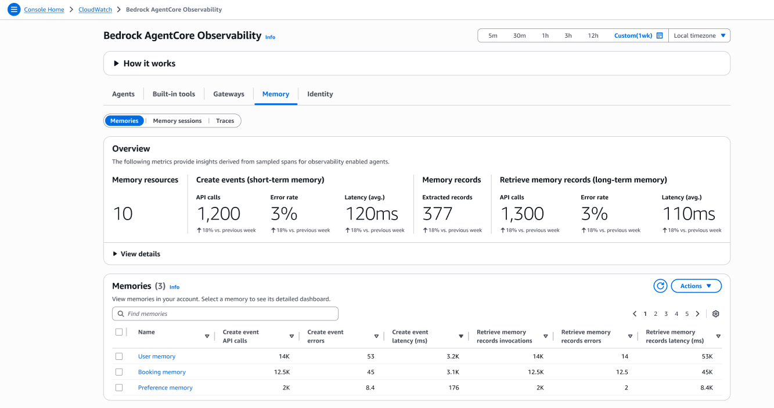Open the Actions button menu
This screenshot has height=408, width=774.
(696, 286)
